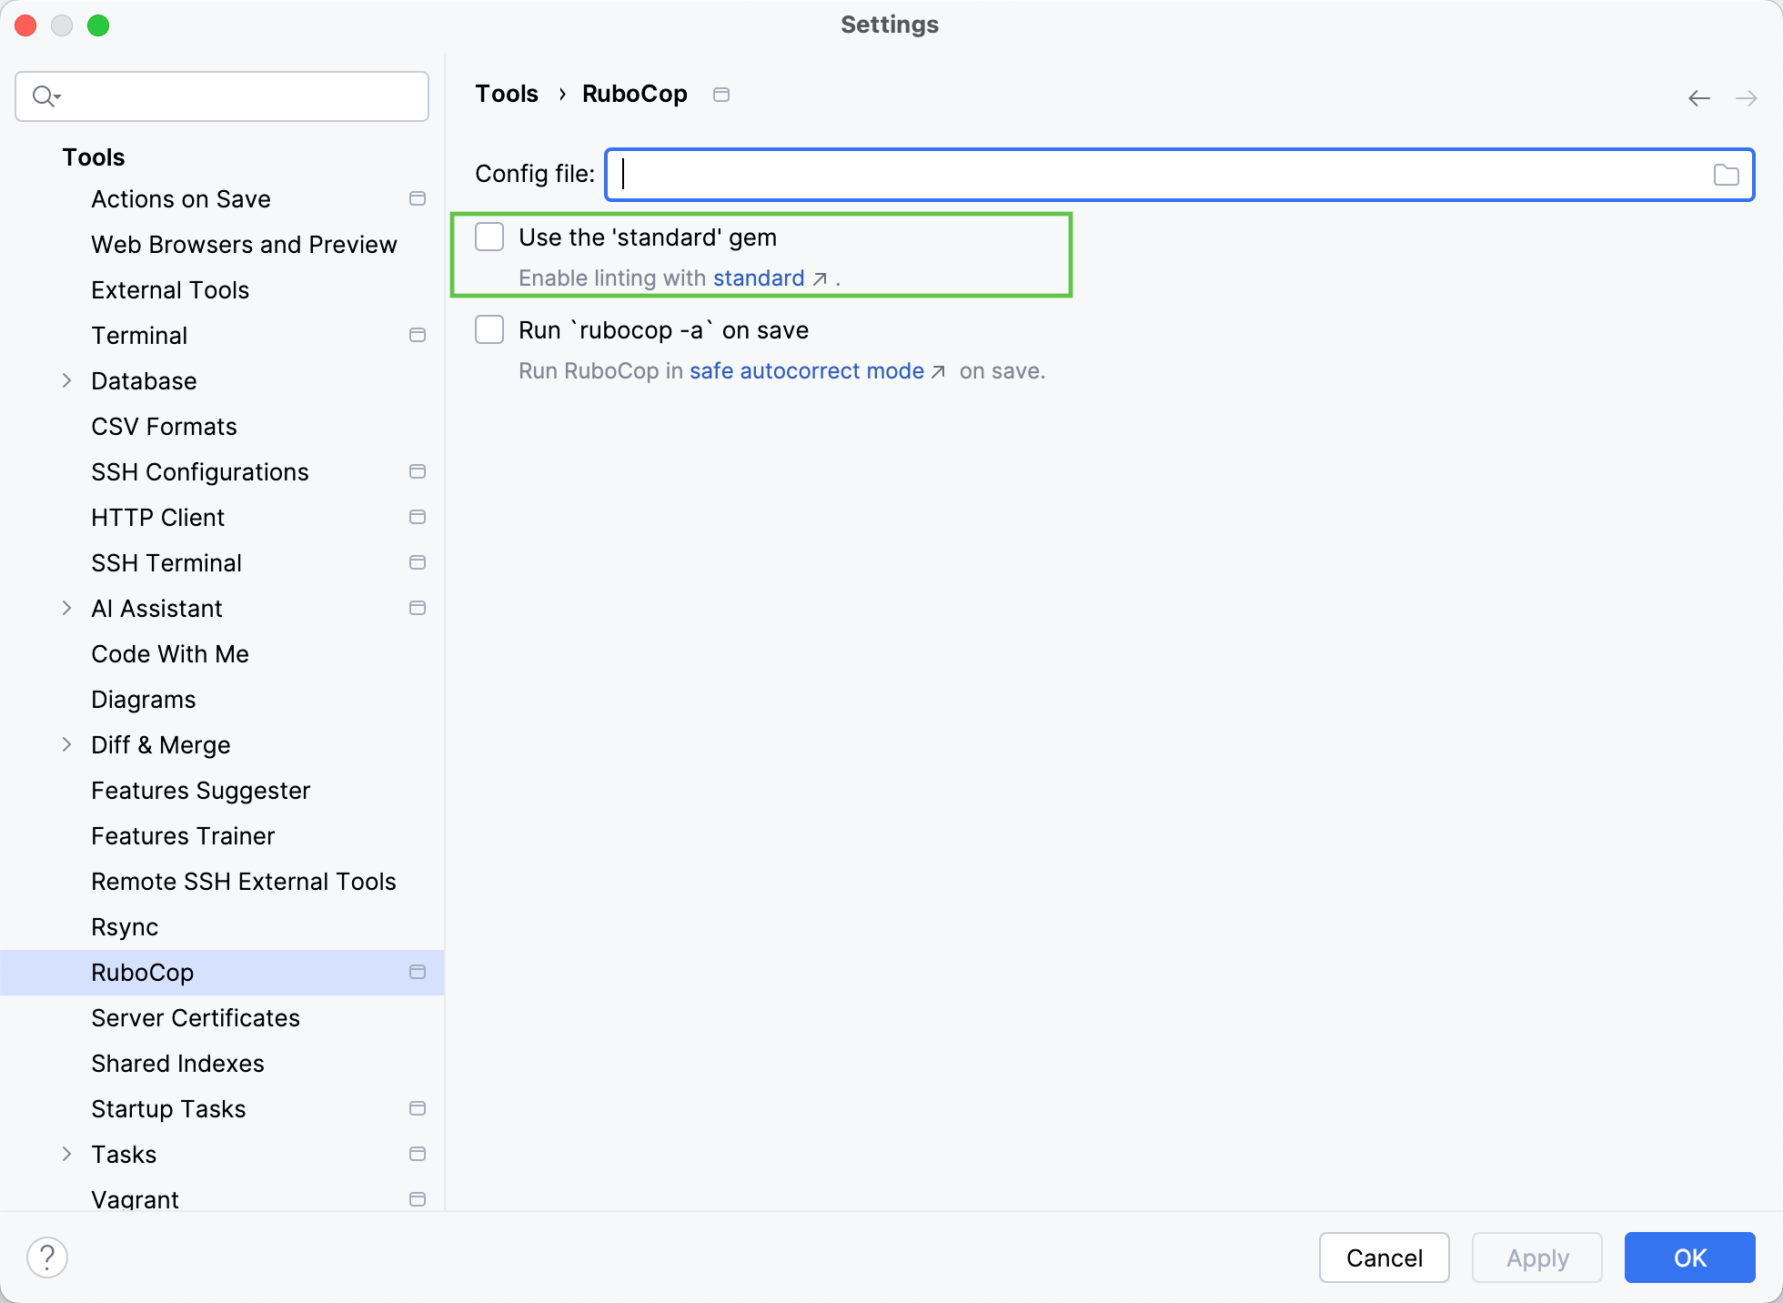This screenshot has width=1783, height=1303.
Task: Go forward with the right arrow
Action: 1747,98
